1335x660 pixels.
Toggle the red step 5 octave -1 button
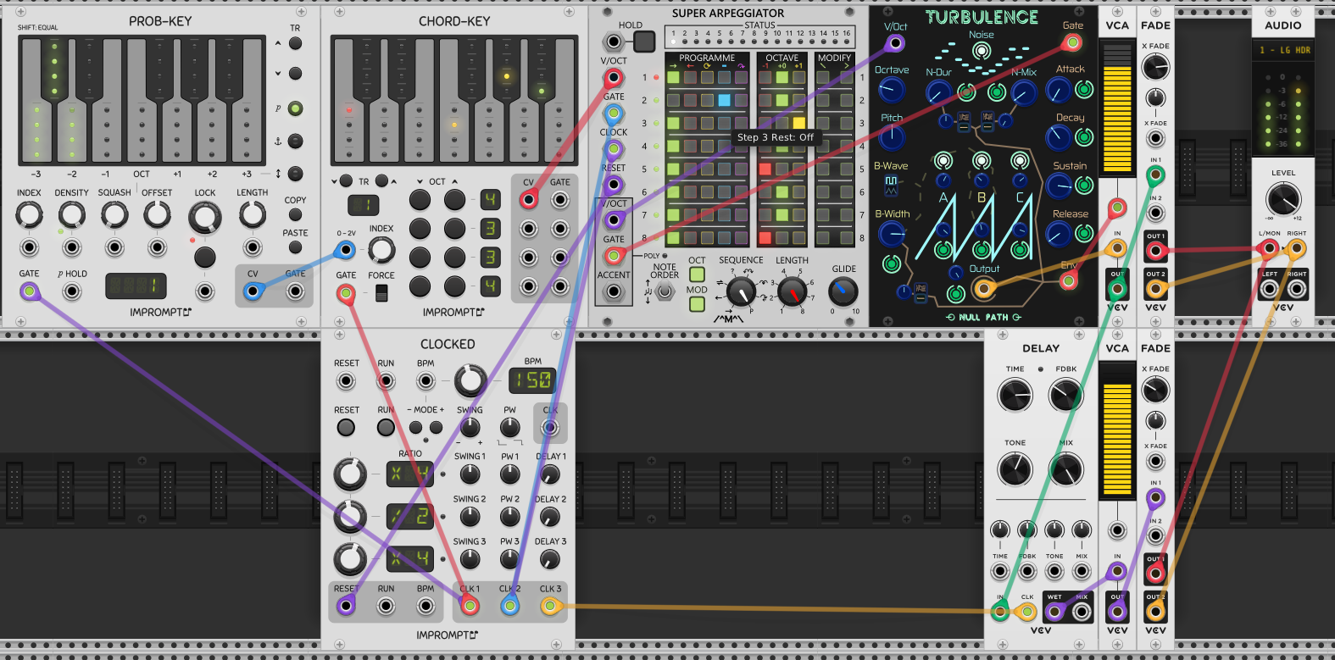point(765,169)
